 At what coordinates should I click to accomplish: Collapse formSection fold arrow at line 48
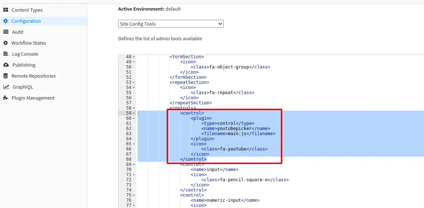pos(134,57)
